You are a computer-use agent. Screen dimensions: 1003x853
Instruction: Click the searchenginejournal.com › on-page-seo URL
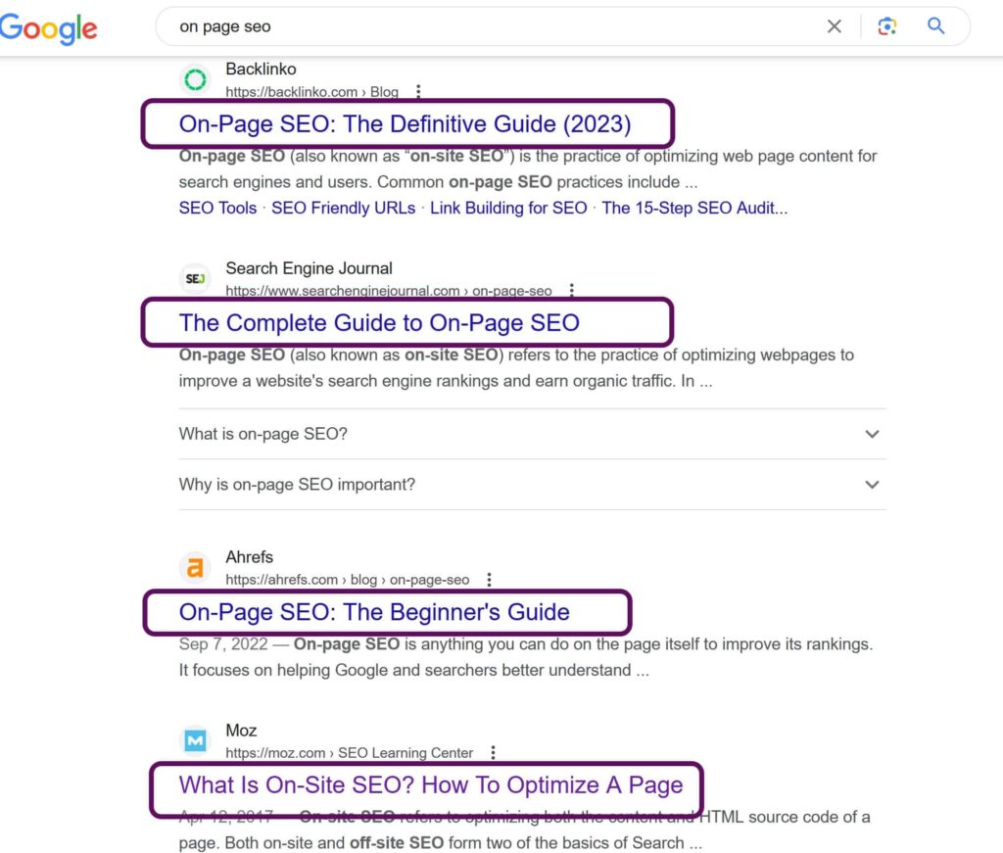pyautogui.click(x=389, y=290)
